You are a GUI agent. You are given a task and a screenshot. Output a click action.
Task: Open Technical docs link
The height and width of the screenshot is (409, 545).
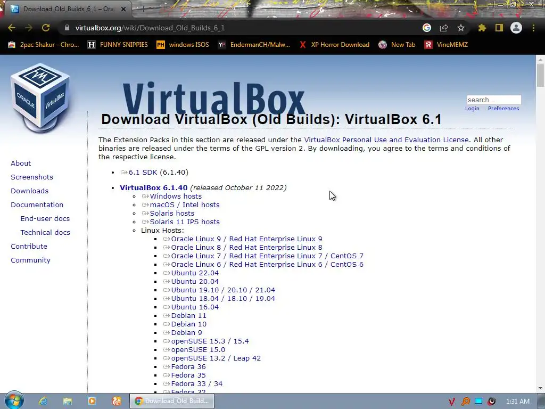pos(45,232)
